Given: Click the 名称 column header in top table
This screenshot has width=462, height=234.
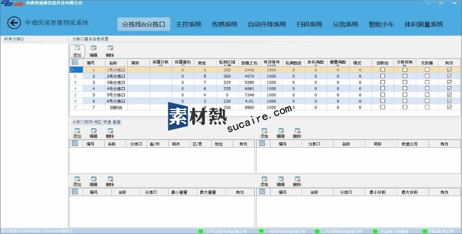Looking at the screenshot, I should 113,63.
